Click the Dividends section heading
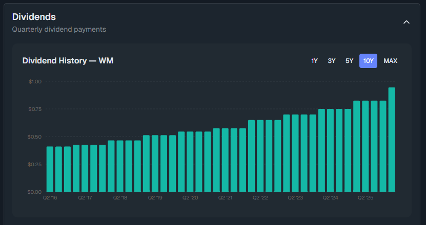This screenshot has width=426, height=225. (x=34, y=17)
